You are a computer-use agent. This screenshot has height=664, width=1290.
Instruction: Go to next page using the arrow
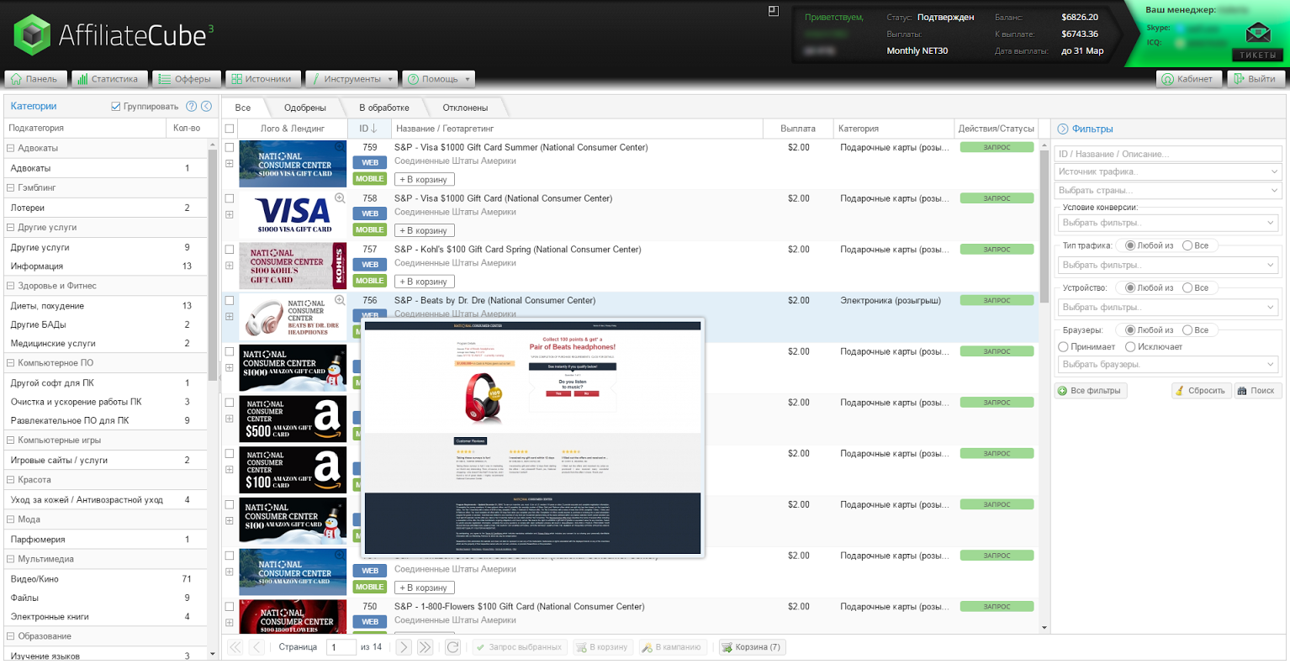point(404,647)
